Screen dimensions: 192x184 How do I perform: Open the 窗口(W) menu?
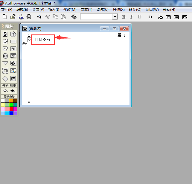pos(152,10)
